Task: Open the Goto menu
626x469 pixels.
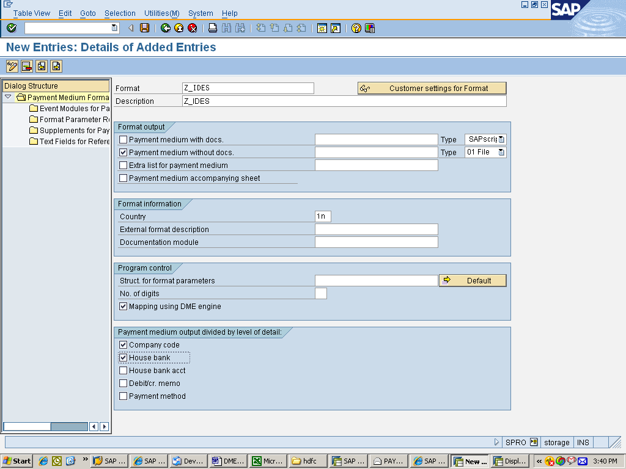Action: click(x=88, y=13)
